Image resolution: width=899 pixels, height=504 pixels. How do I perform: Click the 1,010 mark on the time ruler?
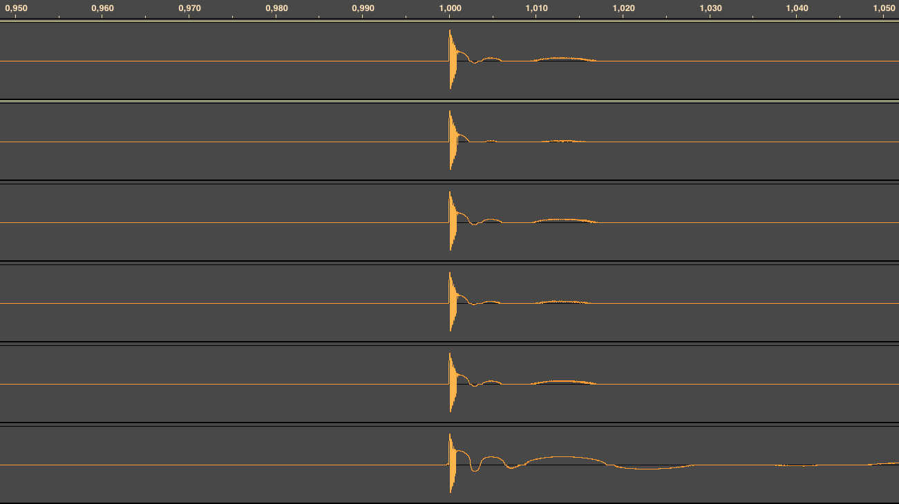tap(537, 8)
